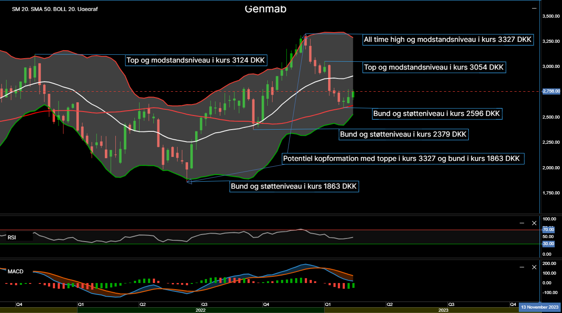Screen dimensions: 562x313
Task: Click the Genmab chart title
Action: 266,9
